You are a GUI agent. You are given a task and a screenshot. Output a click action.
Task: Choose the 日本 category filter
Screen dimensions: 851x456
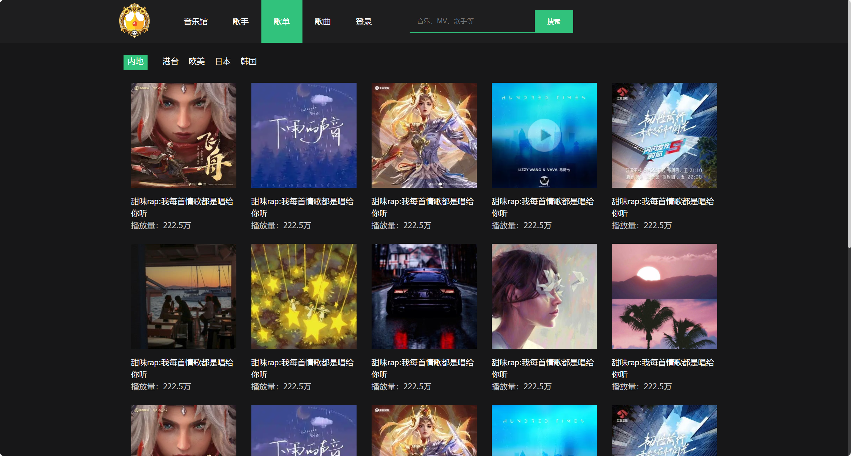(x=223, y=62)
